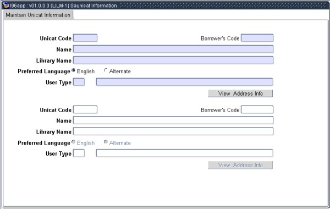Choose Alternate language in the first record
The width and height of the screenshot is (330, 209).
(106, 70)
